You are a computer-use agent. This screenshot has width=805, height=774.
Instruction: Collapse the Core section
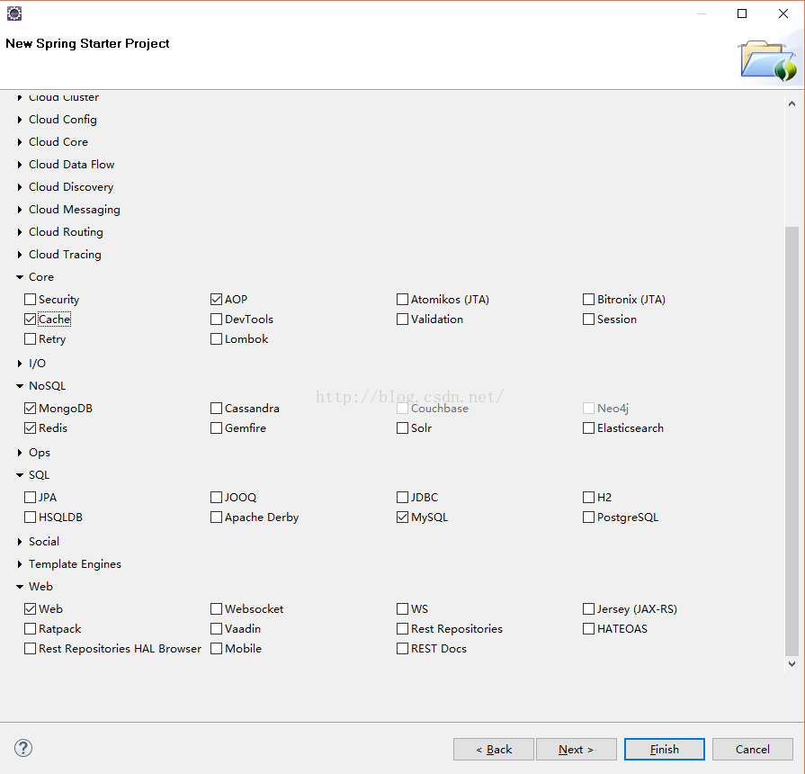coord(20,277)
